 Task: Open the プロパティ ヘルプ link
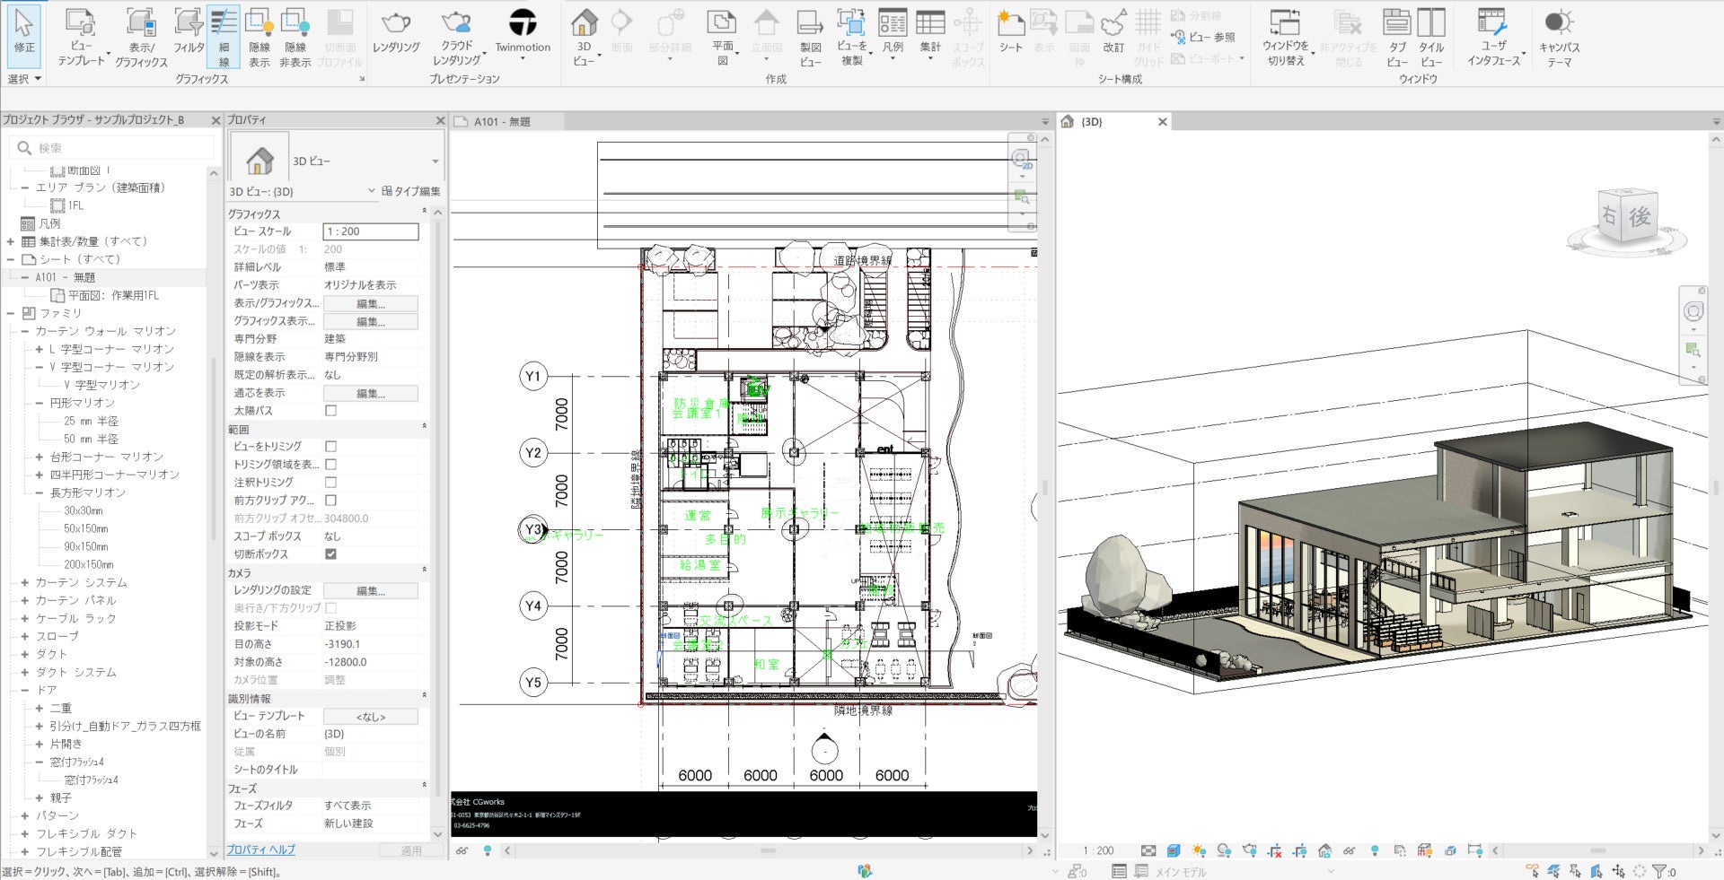coord(260,850)
